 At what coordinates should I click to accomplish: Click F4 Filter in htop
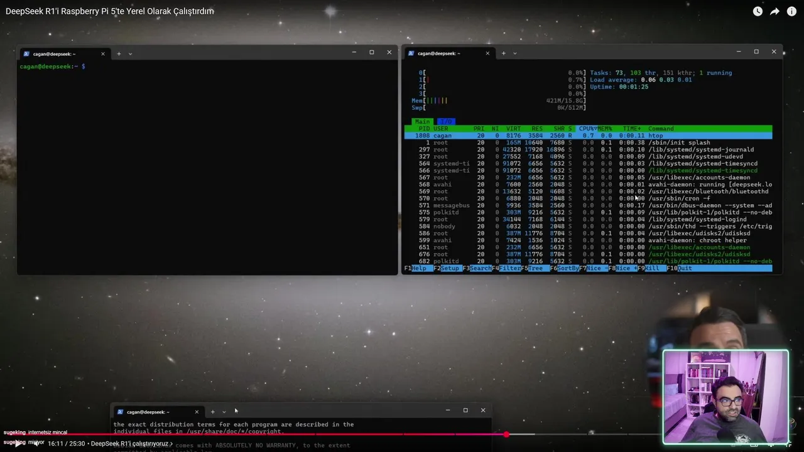click(506, 268)
